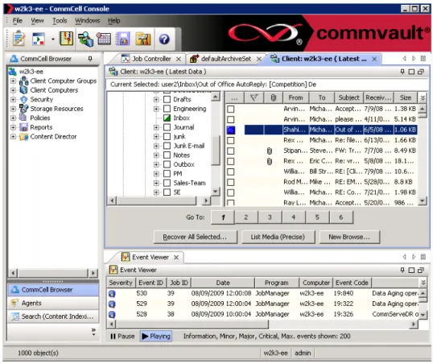This screenshot has width=433, height=364.
Task: Sort messages by Subject column
Action: (x=348, y=97)
